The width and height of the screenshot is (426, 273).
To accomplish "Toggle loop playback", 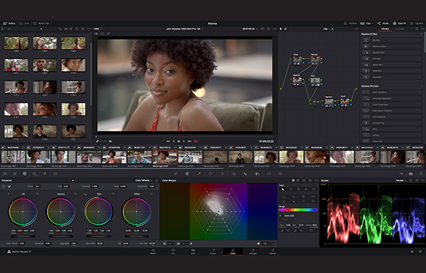I will pyautogui.click(x=196, y=141).
